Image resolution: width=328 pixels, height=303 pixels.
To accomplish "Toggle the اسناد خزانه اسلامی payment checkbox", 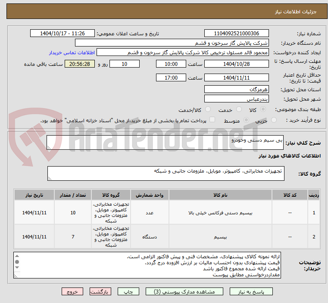I will (x=212, y=120).
